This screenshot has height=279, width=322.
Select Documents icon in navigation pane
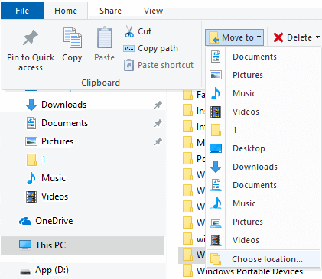coord(31,123)
